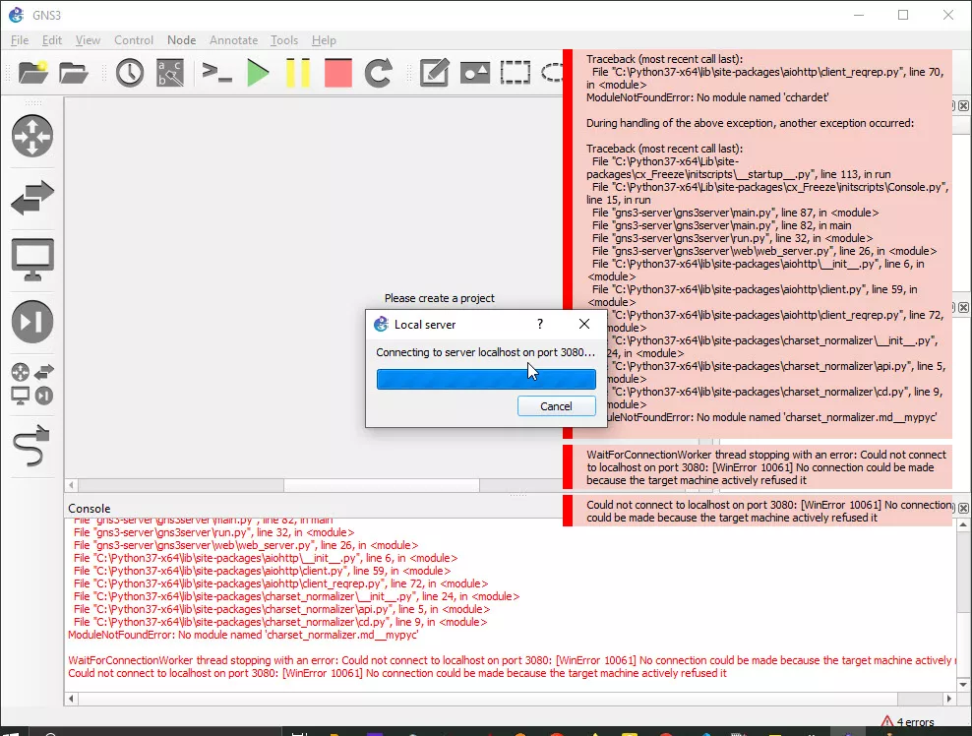Cancel the Local server connection dialog

click(x=556, y=406)
